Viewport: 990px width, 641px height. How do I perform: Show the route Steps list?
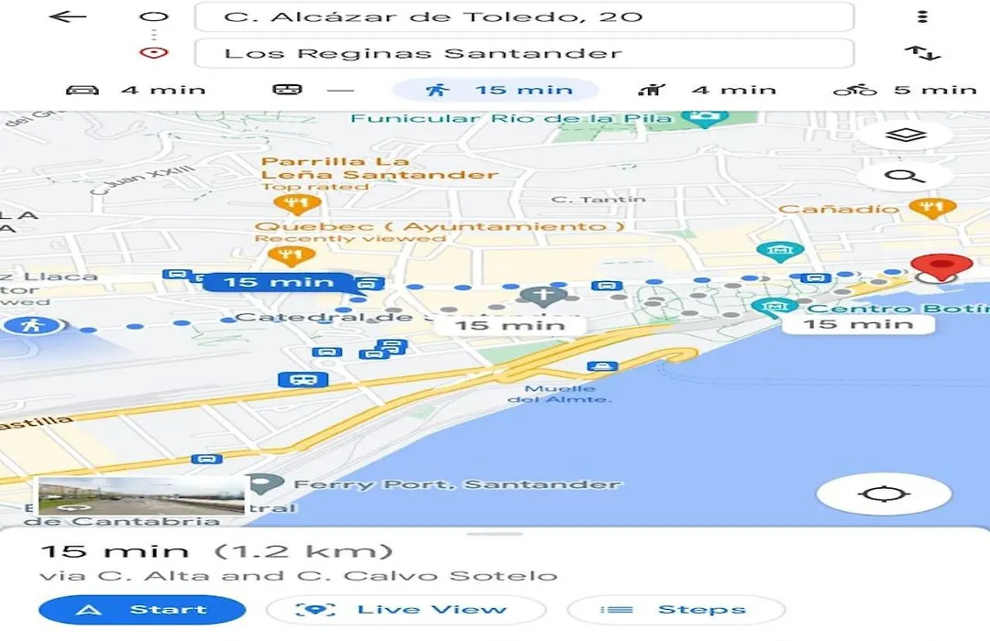(676, 610)
